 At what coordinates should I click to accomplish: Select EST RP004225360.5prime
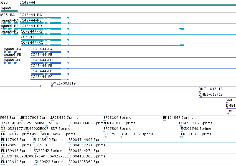[87, 162]
